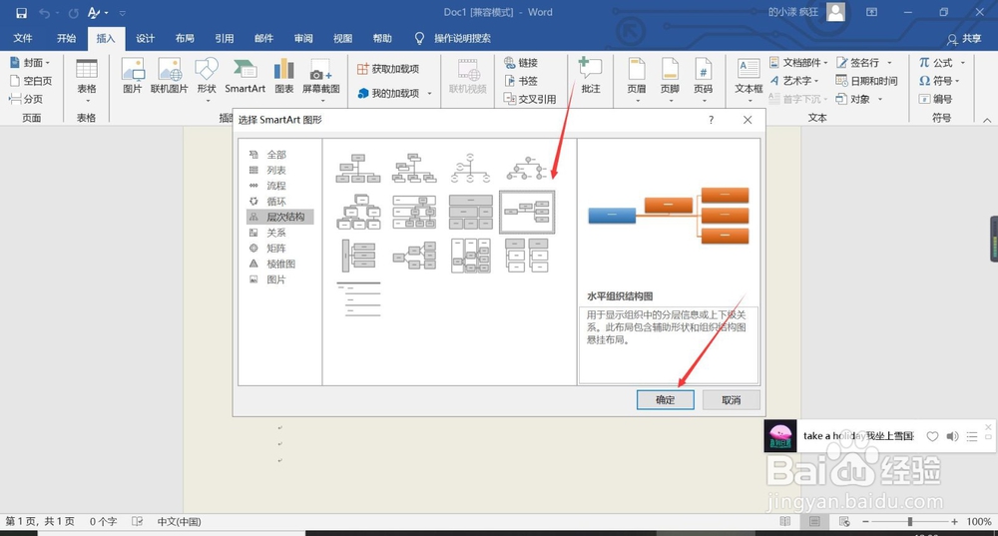This screenshot has height=536, width=998.
Task: Click 中文(中国) language in status bar
Action: tap(179, 522)
